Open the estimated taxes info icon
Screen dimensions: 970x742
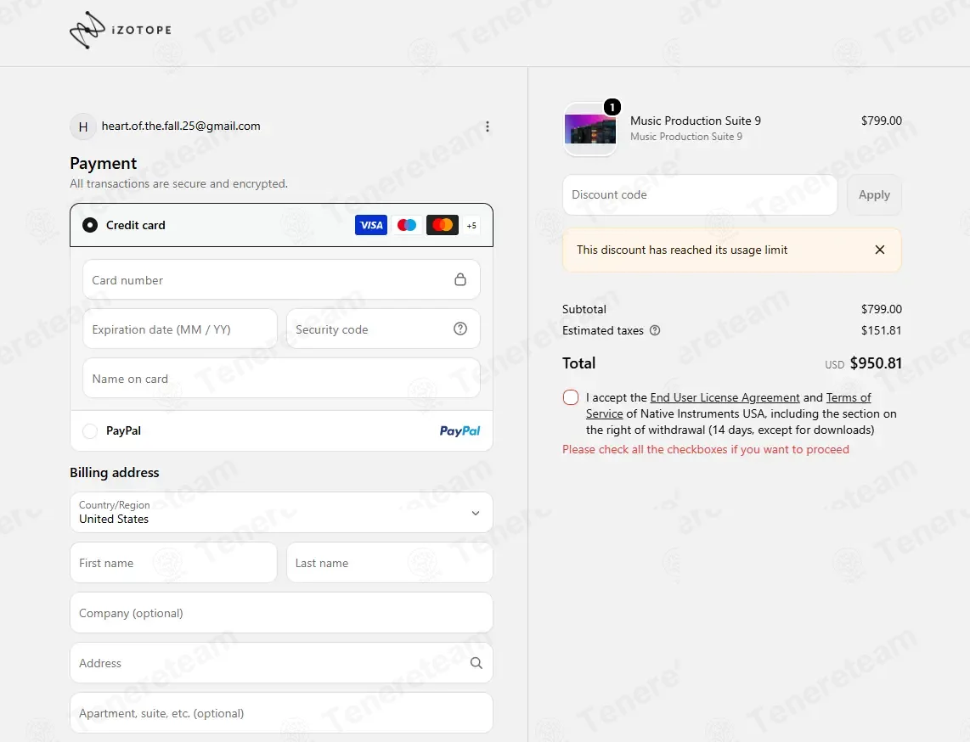click(655, 330)
